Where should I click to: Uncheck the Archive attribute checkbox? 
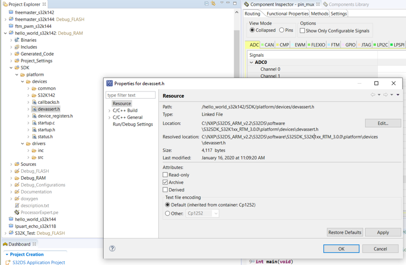click(x=165, y=182)
